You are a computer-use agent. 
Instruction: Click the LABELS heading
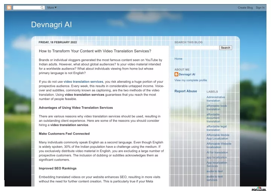[212, 91]
